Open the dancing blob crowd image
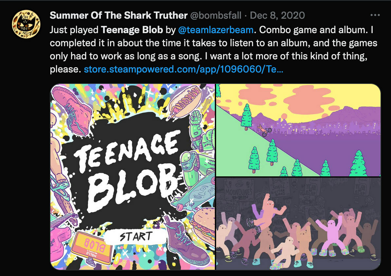Image resolution: width=391 pixels, height=276 pixels. click(x=298, y=224)
